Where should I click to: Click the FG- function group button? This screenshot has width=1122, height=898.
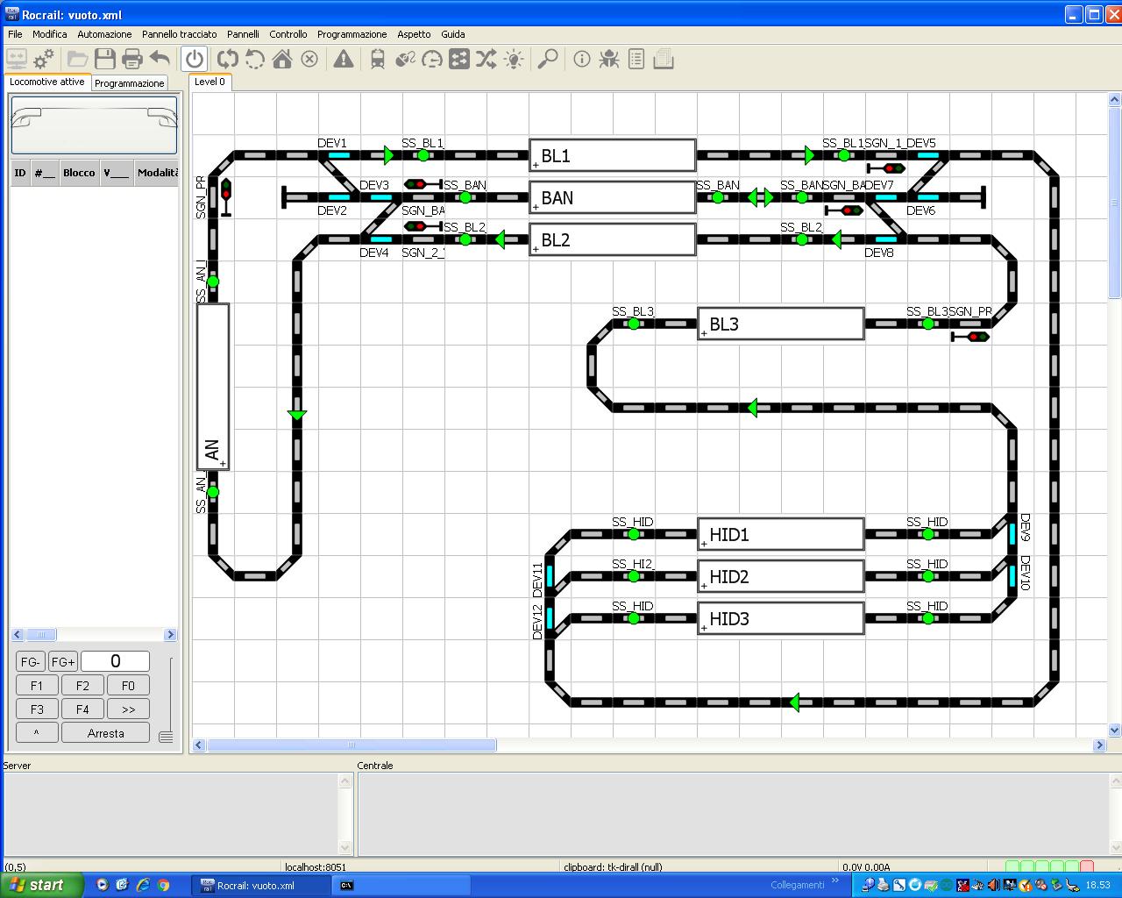[31, 662]
